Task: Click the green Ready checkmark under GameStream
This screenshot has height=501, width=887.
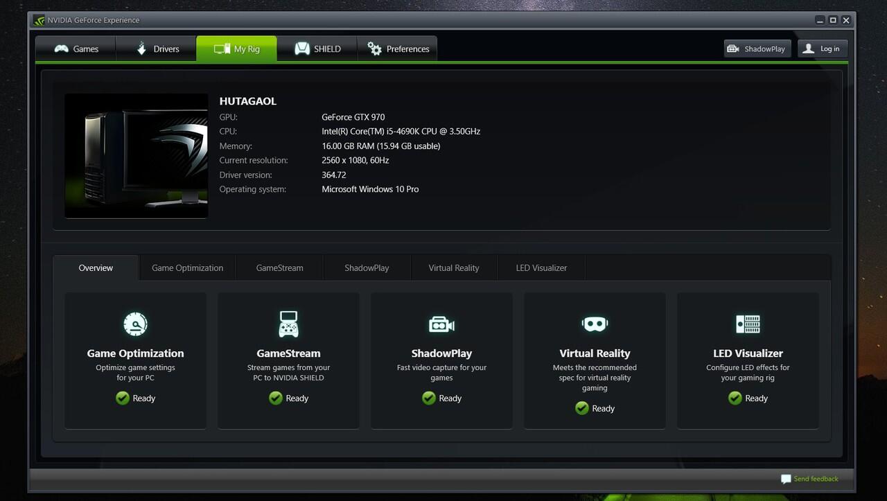Action: (x=276, y=398)
